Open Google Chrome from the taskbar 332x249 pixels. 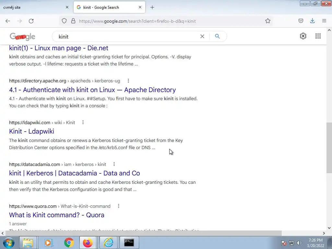(x=69, y=243)
